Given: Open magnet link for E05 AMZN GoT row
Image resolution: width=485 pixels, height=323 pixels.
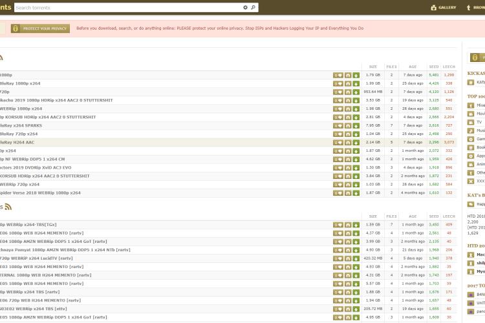Looking at the screenshot, I should pyautogui.click(x=348, y=317).
